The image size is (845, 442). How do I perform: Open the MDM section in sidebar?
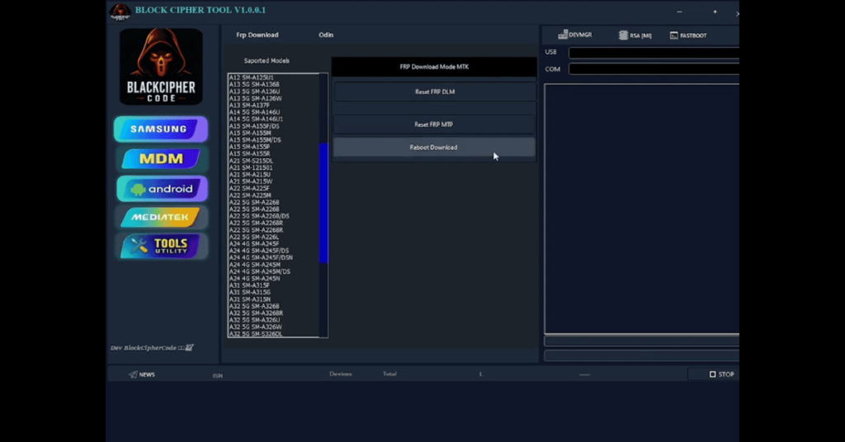click(161, 159)
